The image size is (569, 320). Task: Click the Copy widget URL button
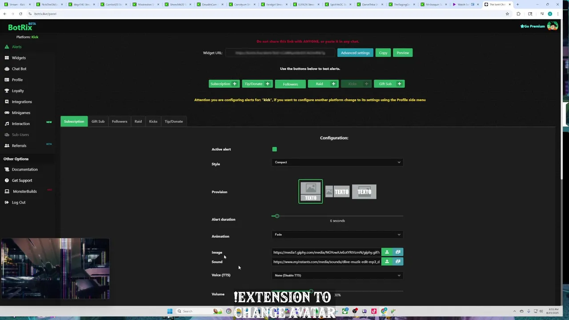[x=383, y=53]
